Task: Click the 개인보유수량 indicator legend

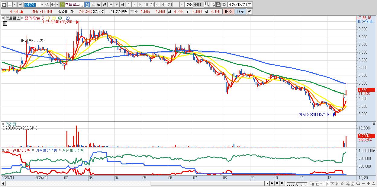Action: click(x=73, y=150)
